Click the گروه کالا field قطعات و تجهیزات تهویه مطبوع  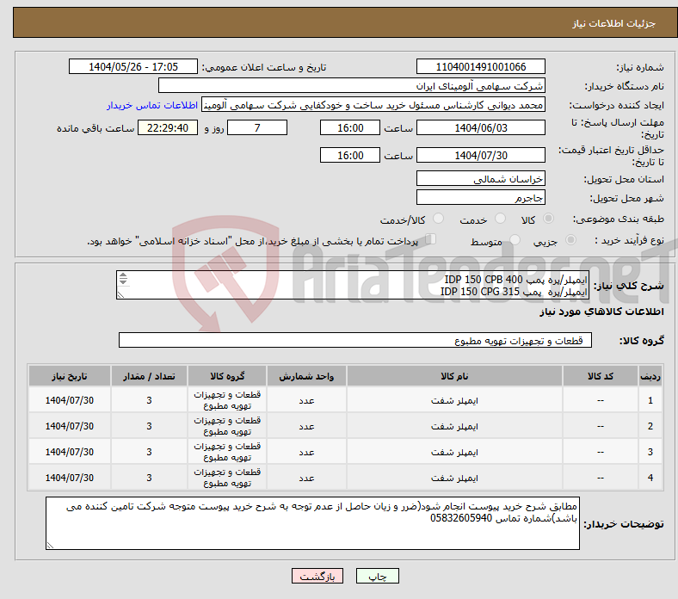pyautogui.click(x=355, y=340)
